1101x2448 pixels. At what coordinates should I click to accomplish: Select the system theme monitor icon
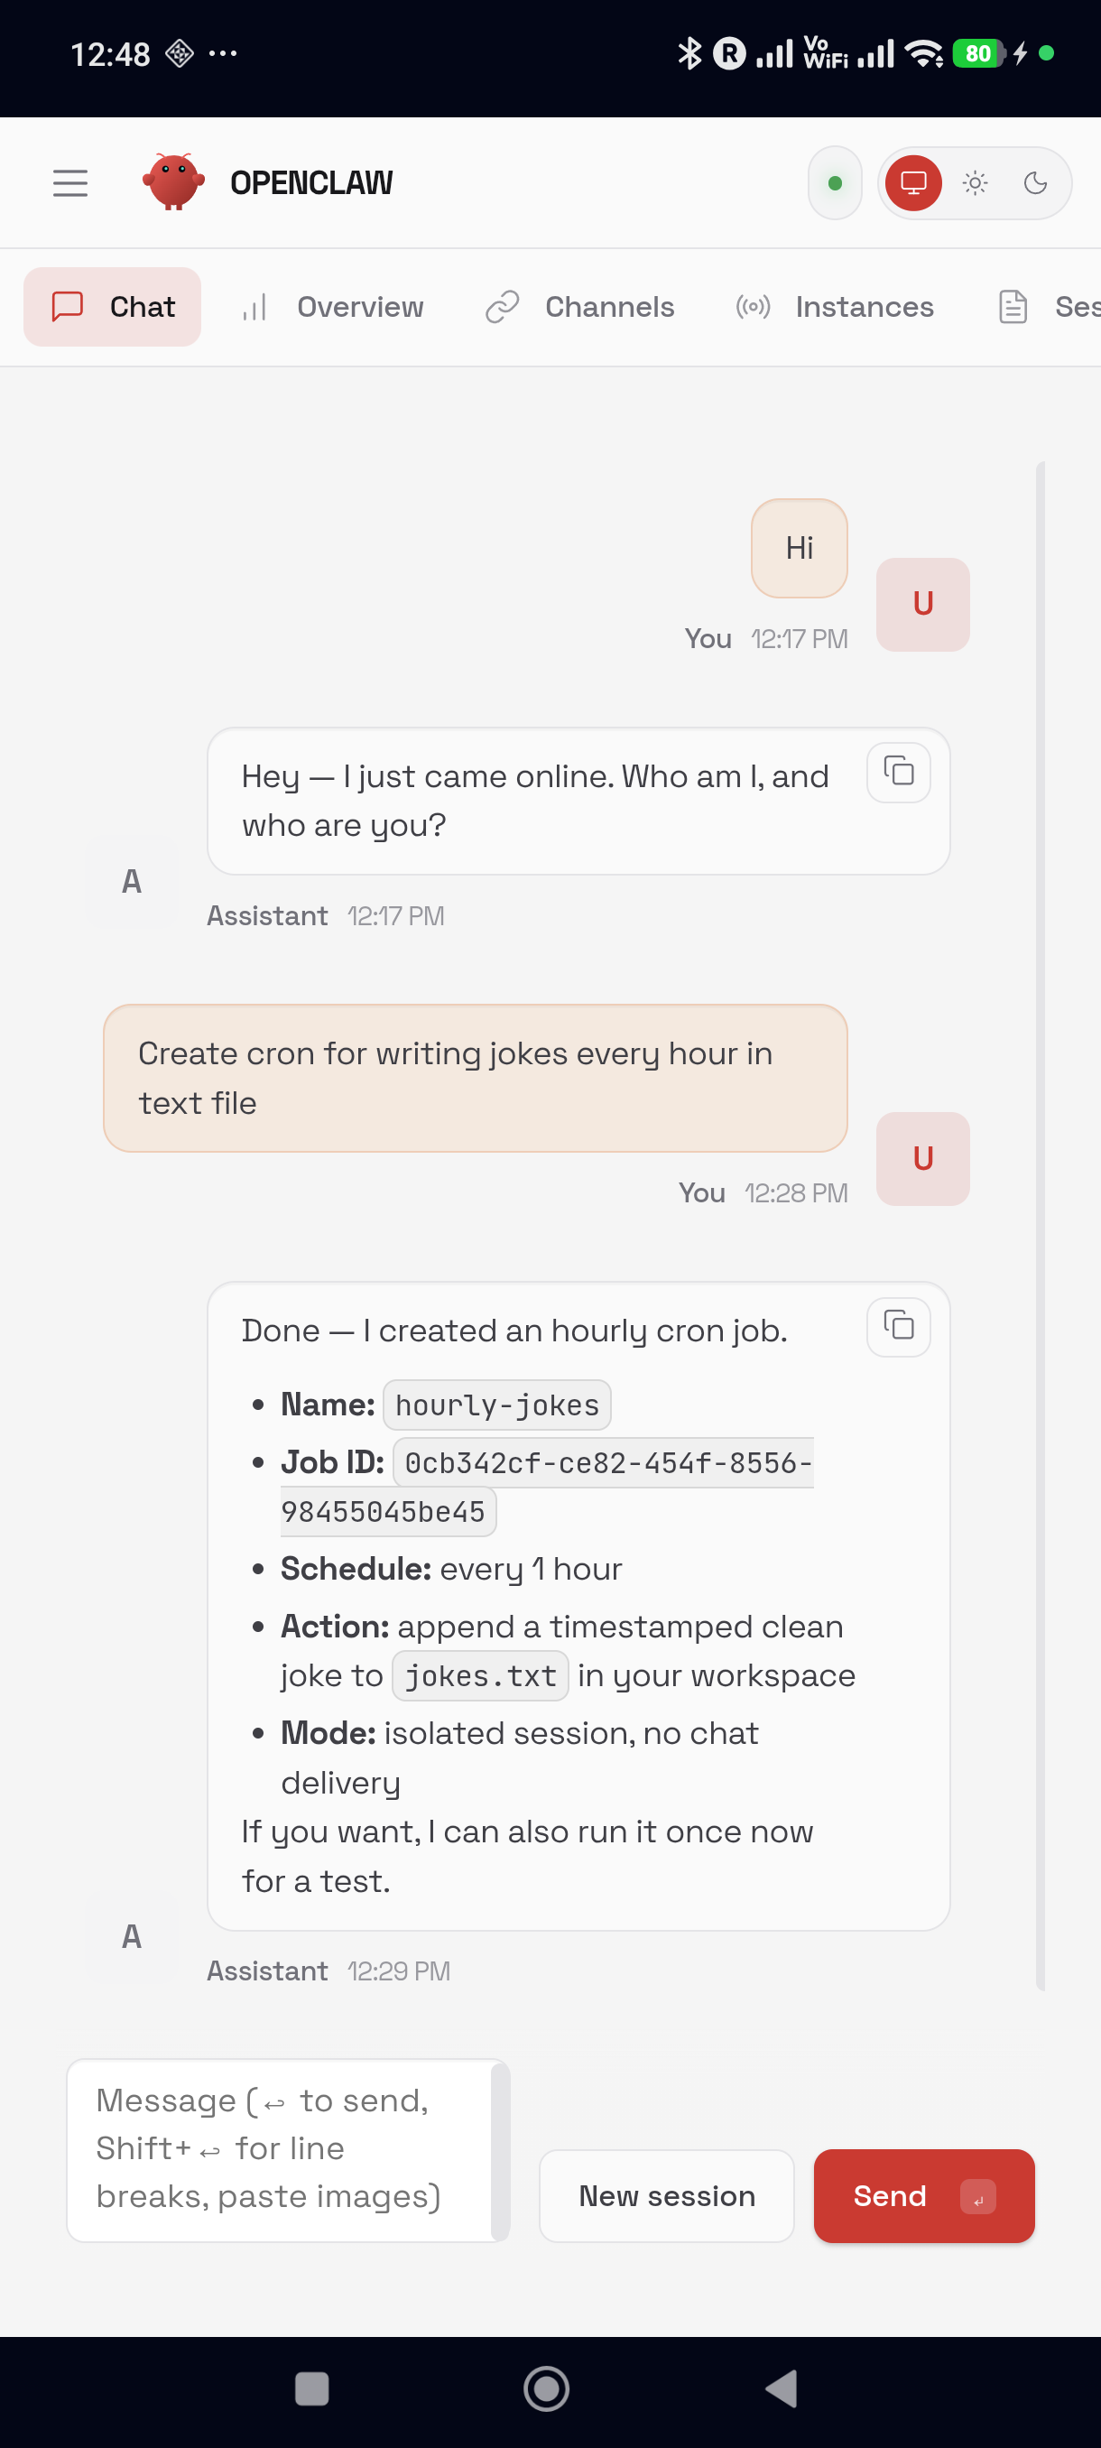pyautogui.click(x=913, y=182)
